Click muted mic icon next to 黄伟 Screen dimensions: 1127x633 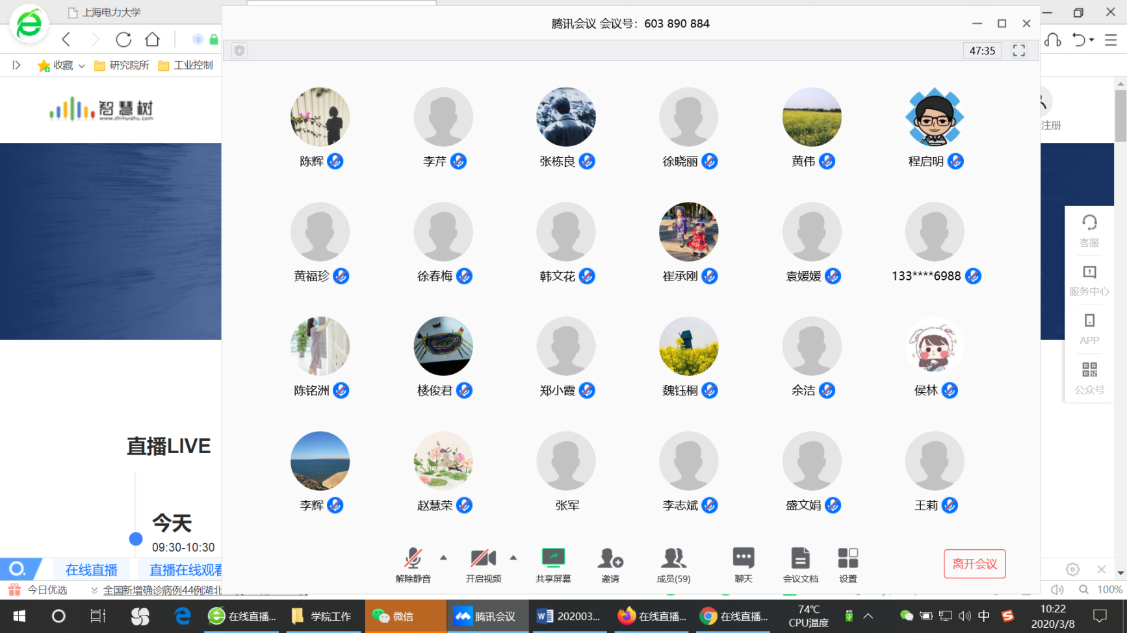coord(827,161)
